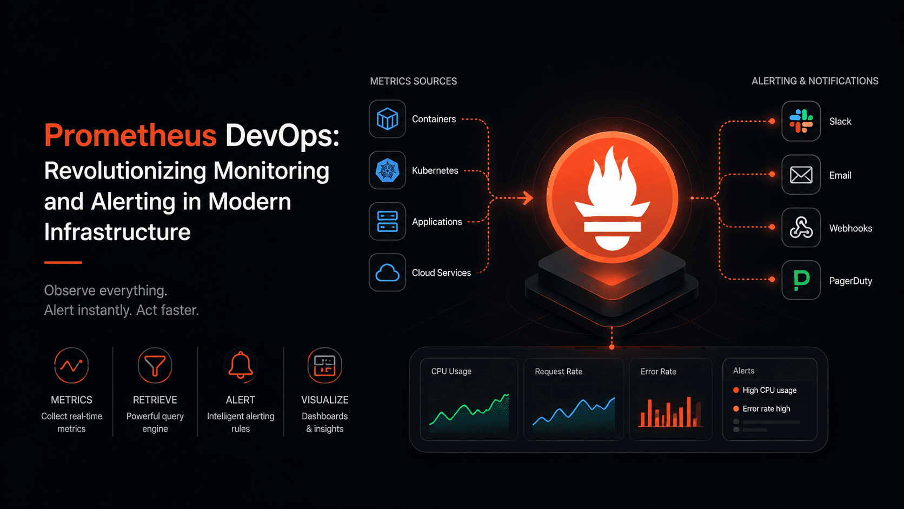Click the "Applications" label
The image size is (904, 509).
(437, 222)
